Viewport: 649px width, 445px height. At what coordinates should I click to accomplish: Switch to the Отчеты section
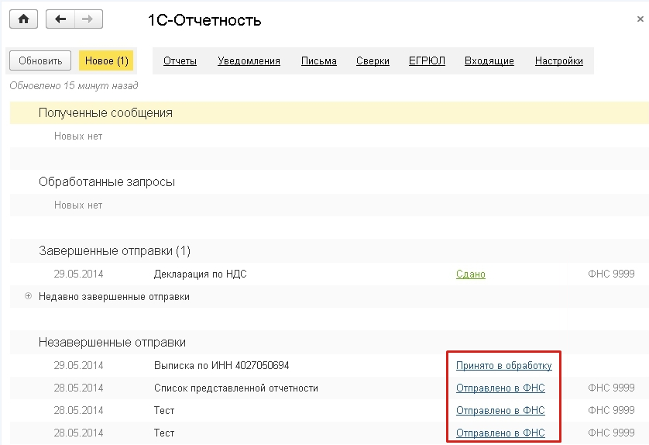[x=180, y=61]
